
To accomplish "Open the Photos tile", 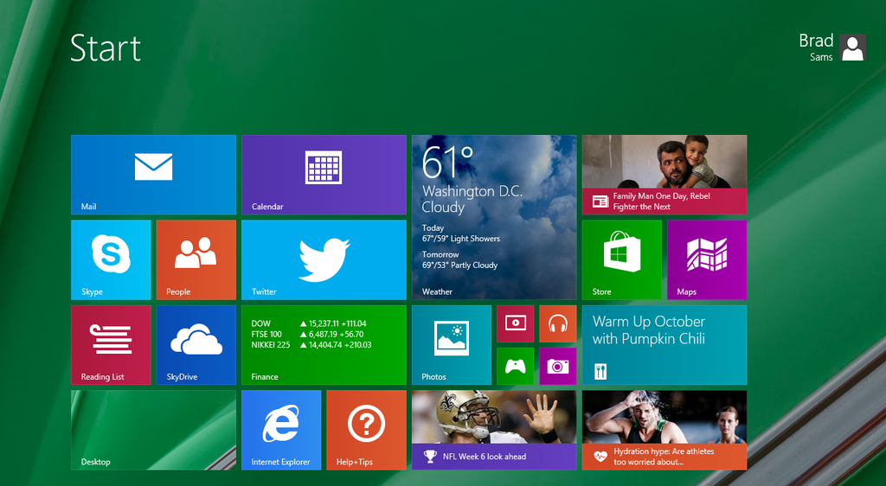I will [x=452, y=345].
